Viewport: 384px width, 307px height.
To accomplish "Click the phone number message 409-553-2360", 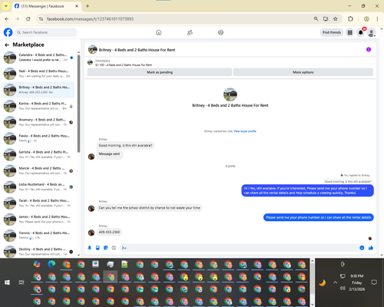I will click(x=109, y=232).
